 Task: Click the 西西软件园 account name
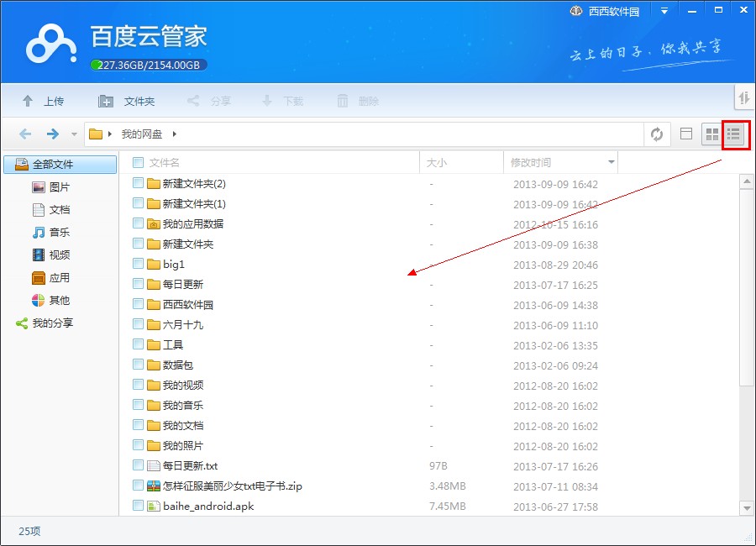coord(613,11)
